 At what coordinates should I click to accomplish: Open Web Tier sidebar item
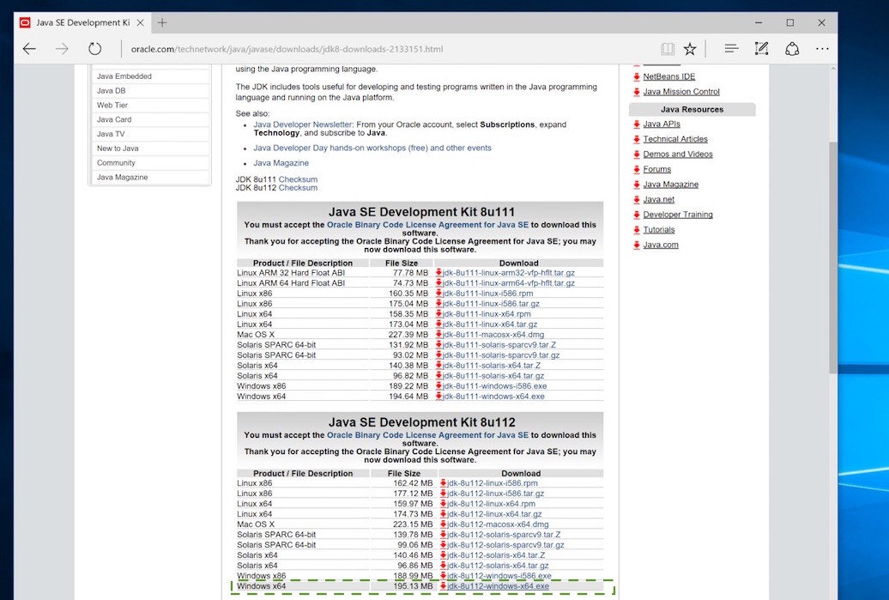pos(112,105)
